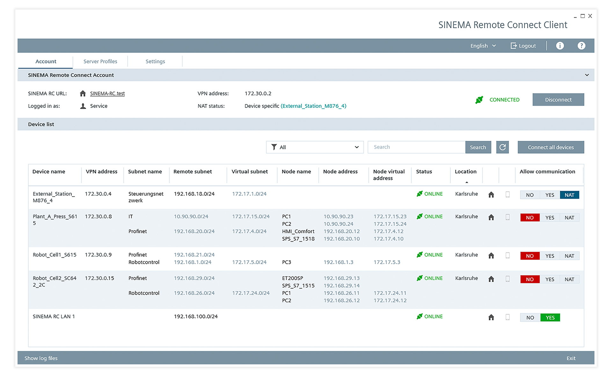The width and height of the screenshot is (612, 376).
Task: Click the refresh device list icon
Action: pyautogui.click(x=502, y=147)
